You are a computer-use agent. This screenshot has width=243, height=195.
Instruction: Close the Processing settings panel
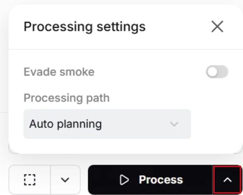click(217, 27)
